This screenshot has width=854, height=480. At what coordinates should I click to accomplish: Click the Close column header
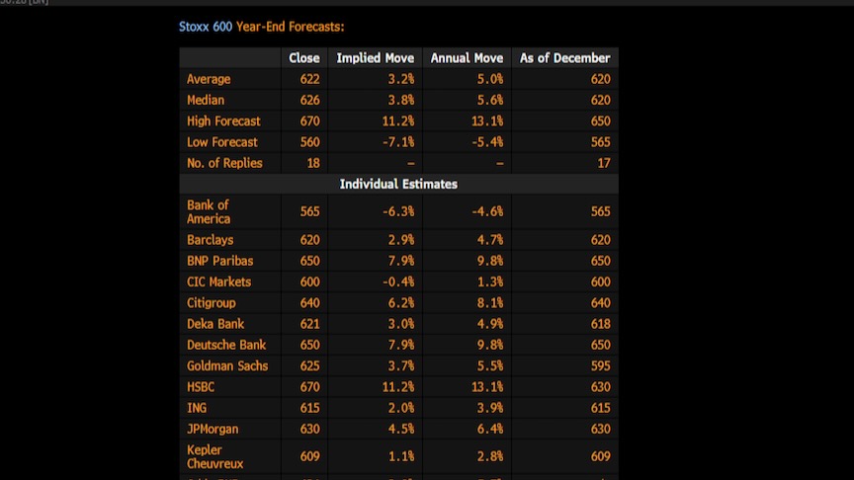(x=303, y=58)
